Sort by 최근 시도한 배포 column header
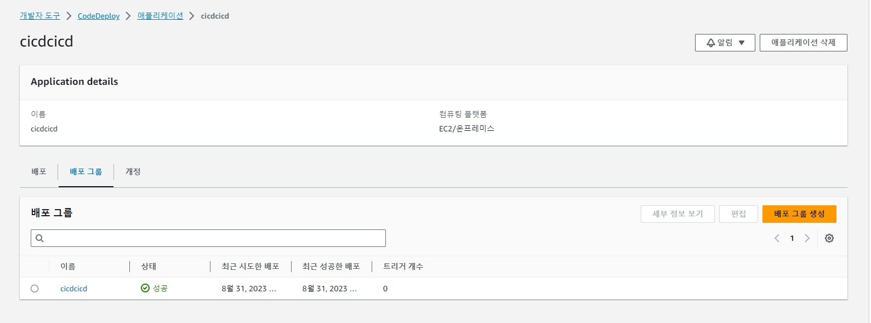Screen dimensions: 871x323 coord(251,267)
